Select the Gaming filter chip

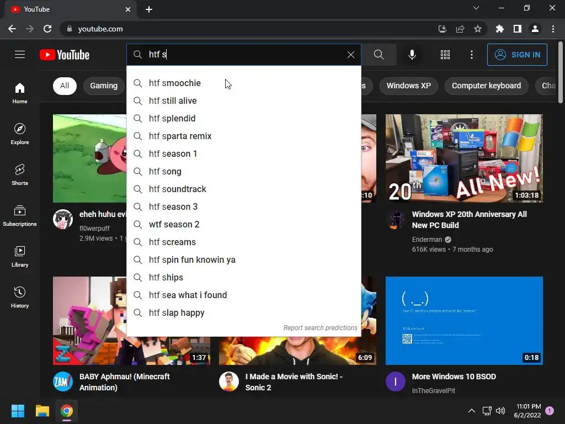click(x=104, y=86)
